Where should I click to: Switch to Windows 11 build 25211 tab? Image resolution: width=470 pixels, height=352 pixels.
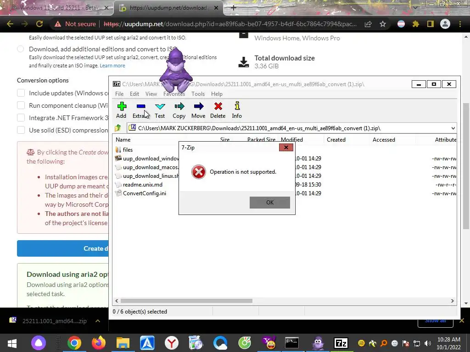(x=56, y=8)
